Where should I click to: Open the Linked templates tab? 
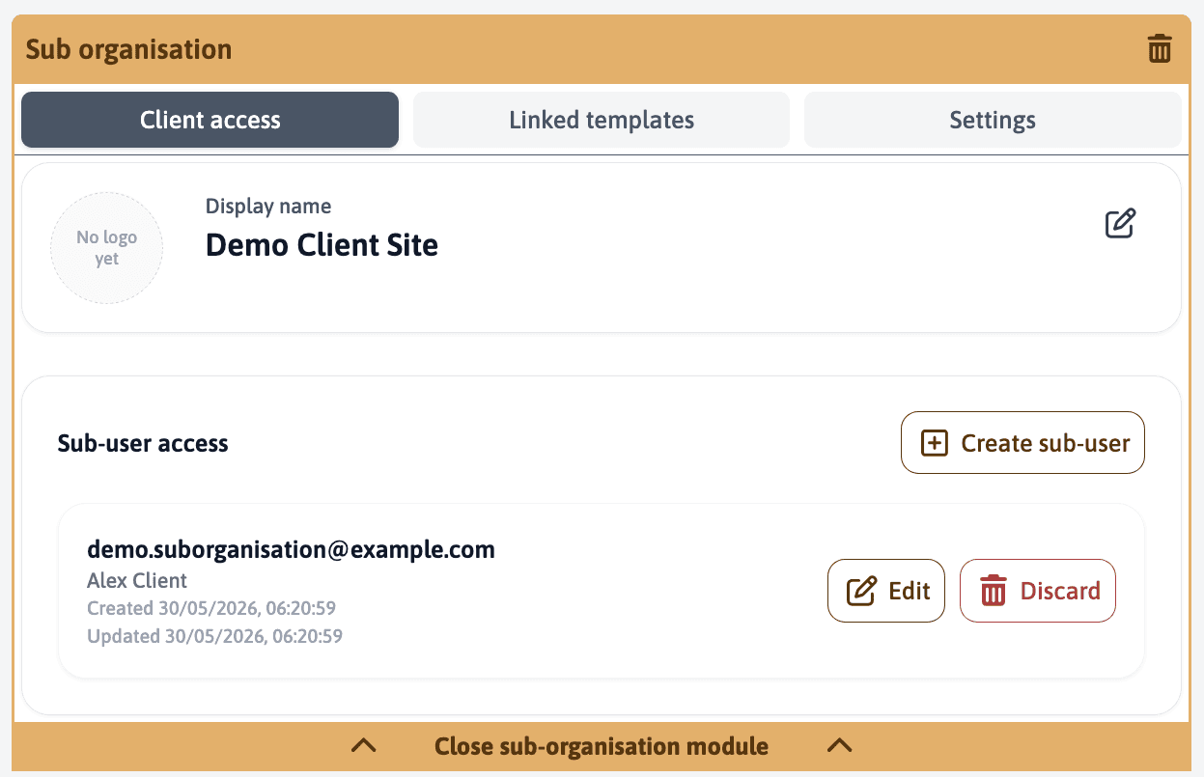[602, 120]
